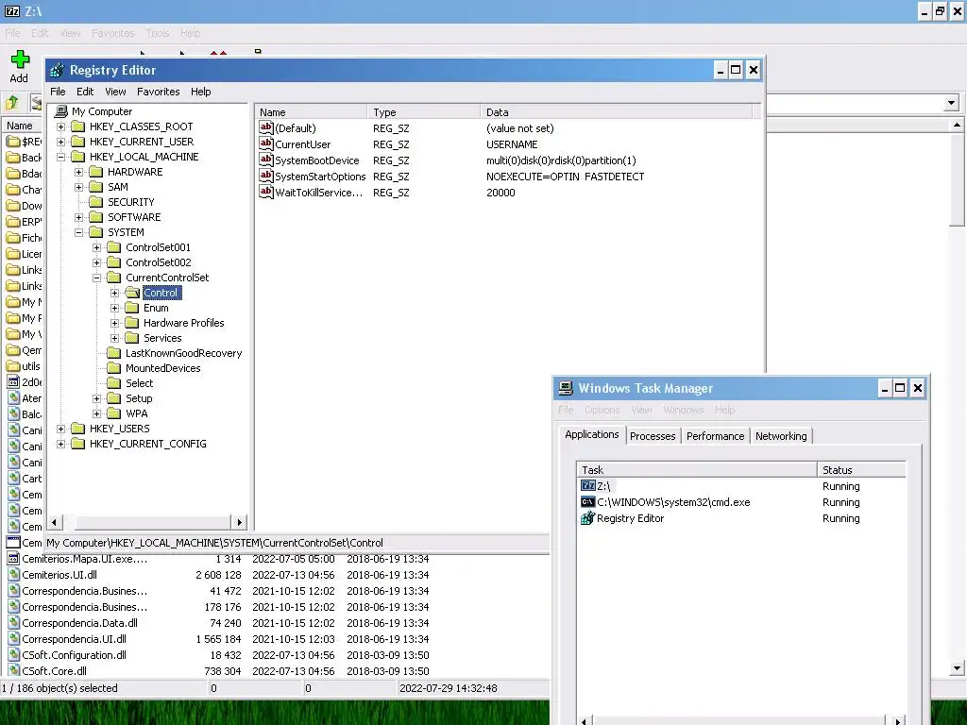Screen dimensions: 967x725
Task: Open Registry Editor View menu
Action: (115, 92)
